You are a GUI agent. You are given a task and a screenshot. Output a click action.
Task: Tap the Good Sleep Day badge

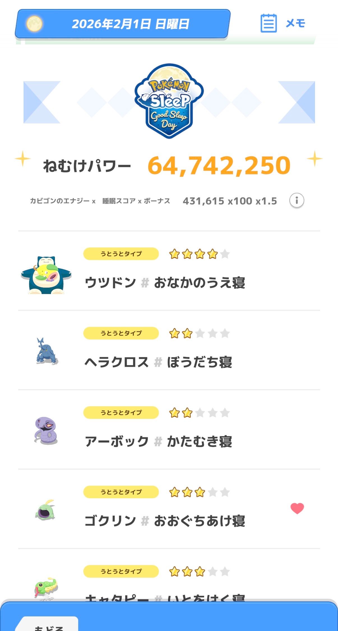click(x=169, y=101)
